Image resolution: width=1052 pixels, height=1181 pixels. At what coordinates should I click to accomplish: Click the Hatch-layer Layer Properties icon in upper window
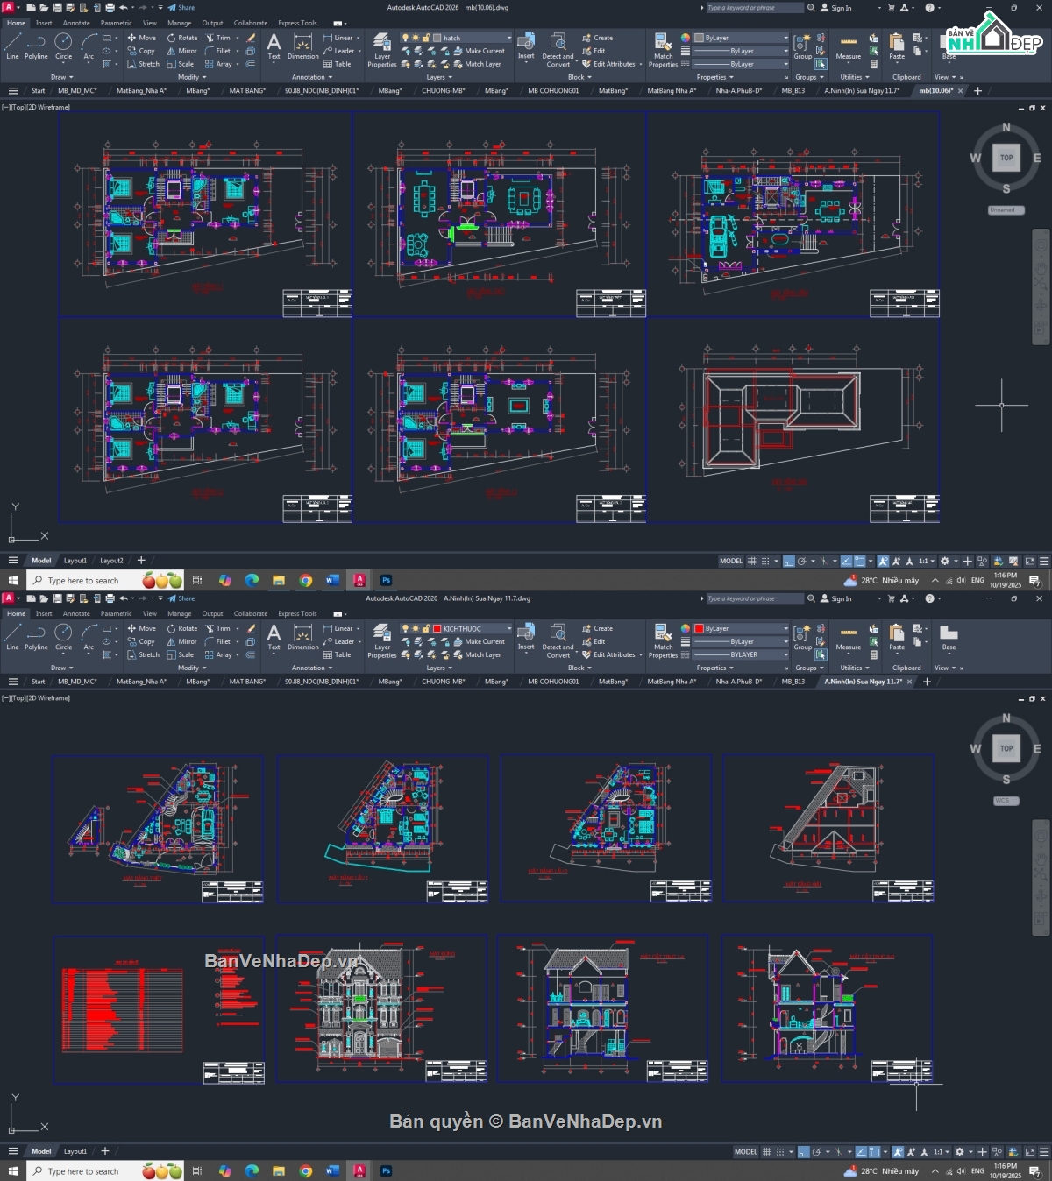(382, 50)
